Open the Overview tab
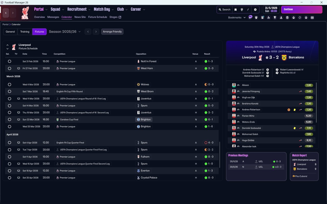This screenshot has width=327, height=204. click(x=40, y=17)
